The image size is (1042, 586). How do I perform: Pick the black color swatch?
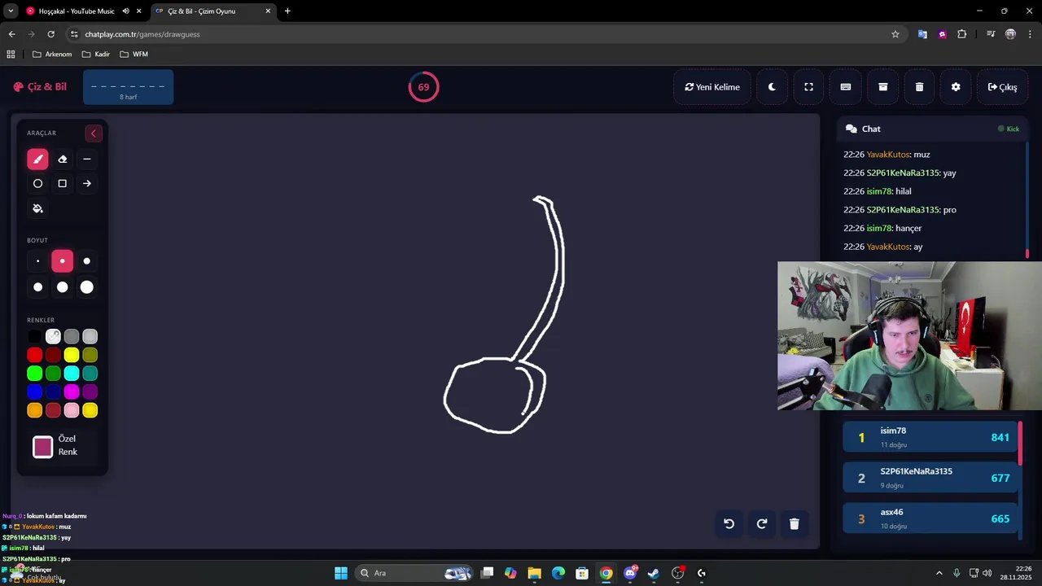point(34,336)
